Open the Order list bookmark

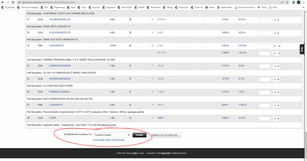pyautogui.click(x=197, y=8)
